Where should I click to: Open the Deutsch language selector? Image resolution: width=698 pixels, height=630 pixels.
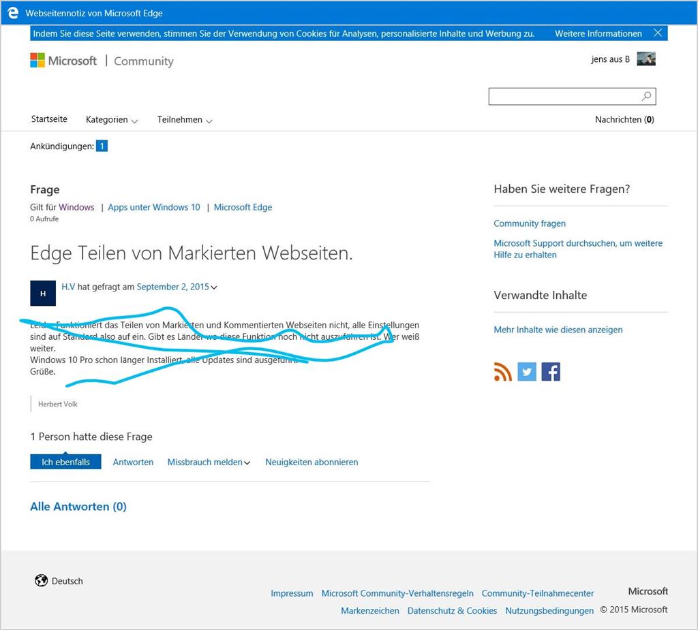click(x=67, y=581)
